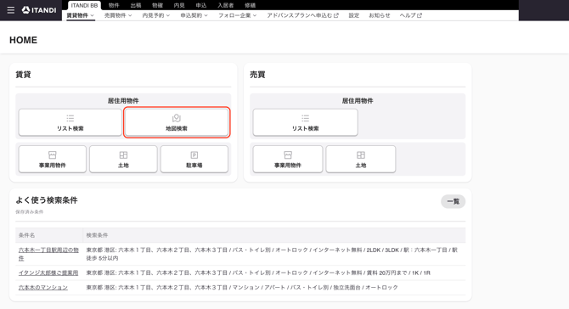569x309 pixels.
Task: Switch to the ITANDI BB tab
Action: point(84,5)
